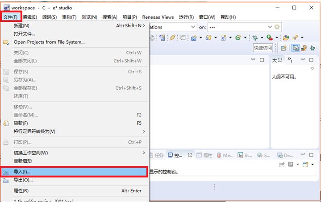The width and height of the screenshot is (321, 202).
Task: Switch to the Debug perspective icon
Action: pos(313,48)
